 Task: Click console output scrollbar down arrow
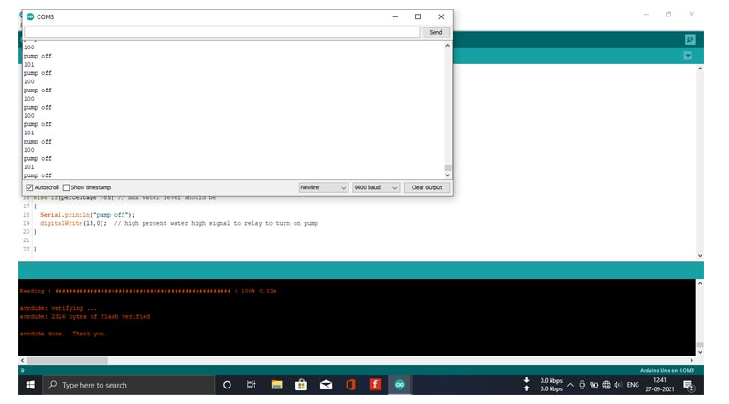(x=700, y=352)
